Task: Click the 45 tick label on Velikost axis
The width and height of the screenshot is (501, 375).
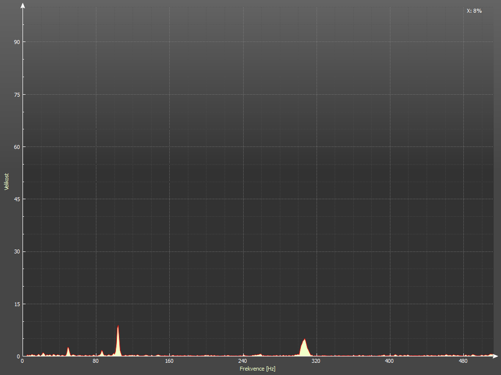Action: [x=17, y=199]
